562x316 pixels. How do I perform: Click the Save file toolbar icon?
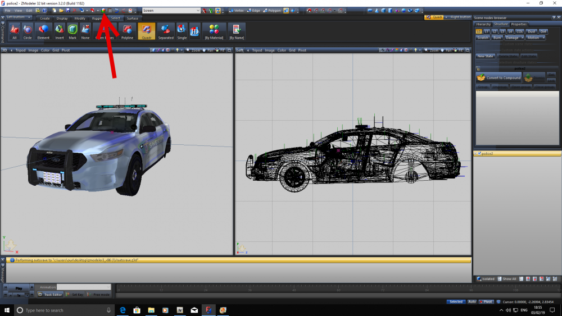(68, 11)
